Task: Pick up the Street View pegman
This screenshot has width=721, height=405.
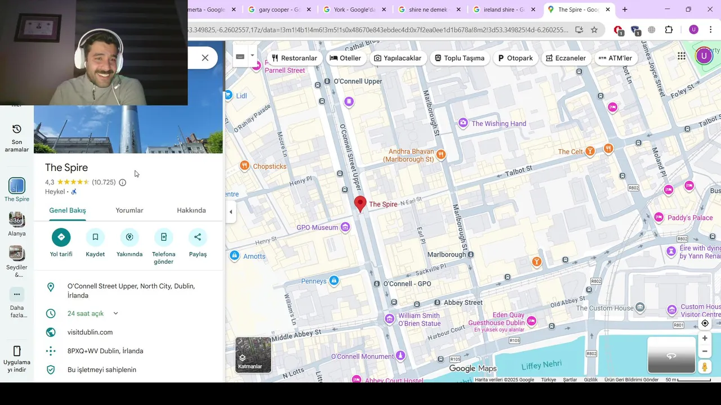Action: 705,367
